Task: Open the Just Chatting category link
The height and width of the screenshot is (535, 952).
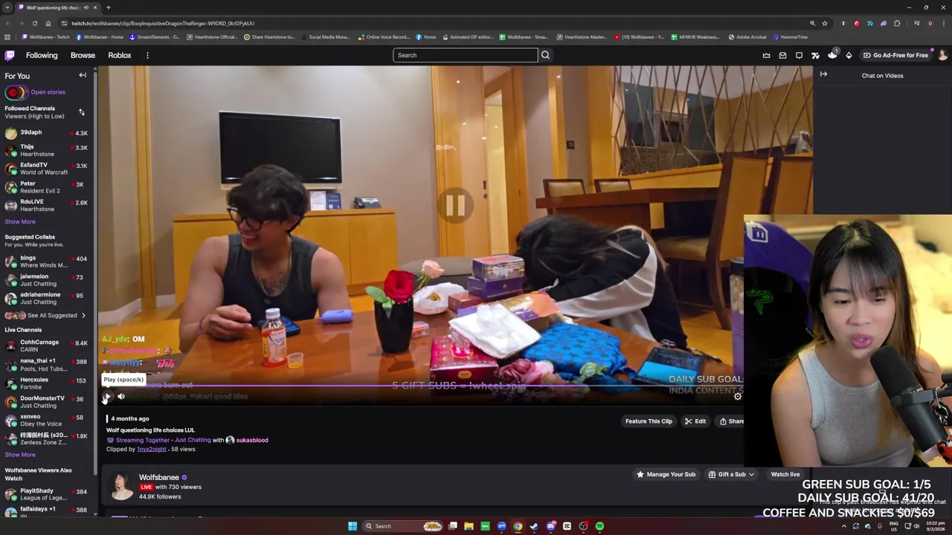Action: point(193,440)
